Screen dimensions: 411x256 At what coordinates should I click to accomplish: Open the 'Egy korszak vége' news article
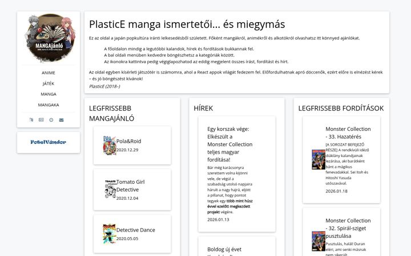[230, 144]
